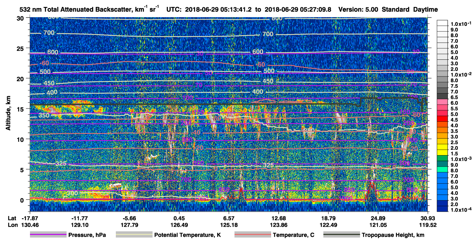Click longitude value 125.18
The height and width of the screenshot is (243, 475).
coord(229,224)
